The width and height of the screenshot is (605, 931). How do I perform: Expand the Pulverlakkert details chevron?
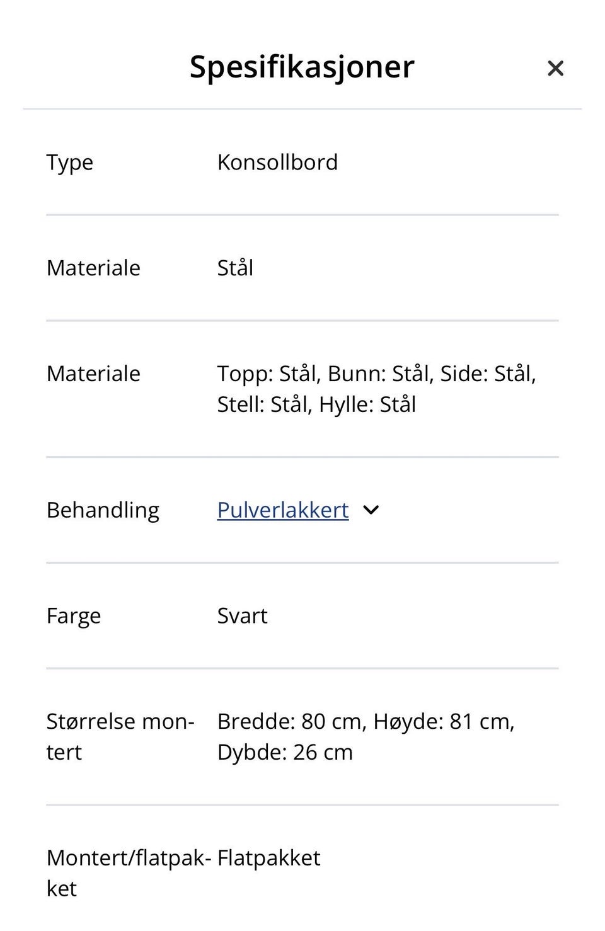pos(371,510)
